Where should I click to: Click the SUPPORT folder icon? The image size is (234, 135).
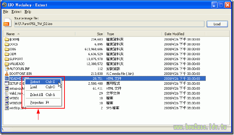coord(7,59)
